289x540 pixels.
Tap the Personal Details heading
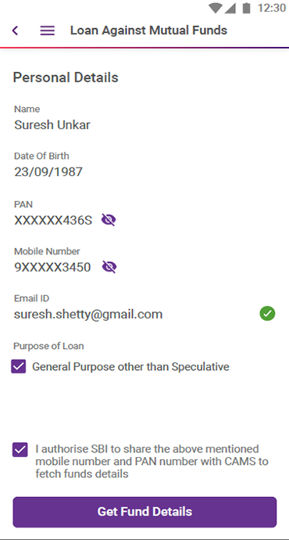(x=66, y=77)
